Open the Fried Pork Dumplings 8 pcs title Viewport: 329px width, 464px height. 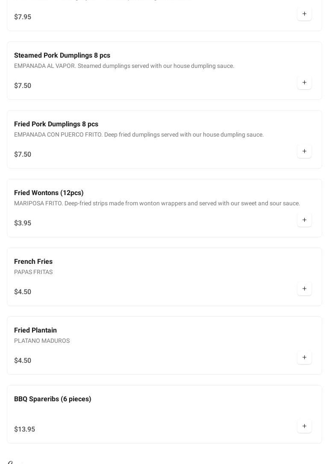56,124
